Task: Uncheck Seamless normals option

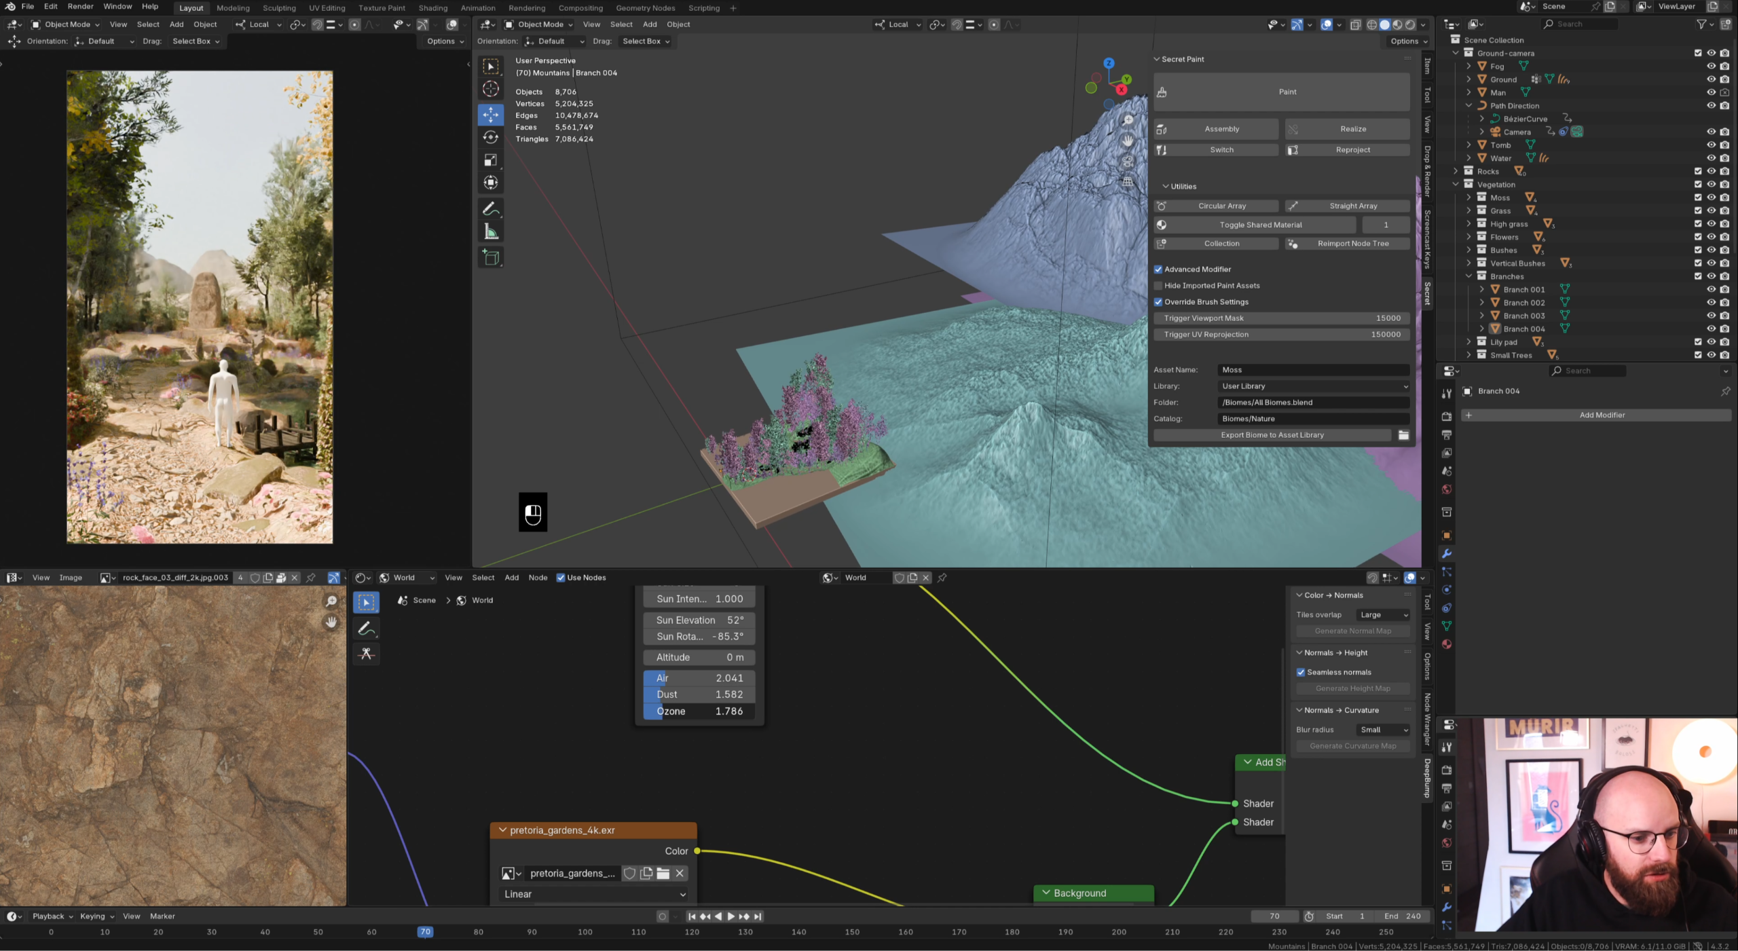Action: pos(1301,672)
